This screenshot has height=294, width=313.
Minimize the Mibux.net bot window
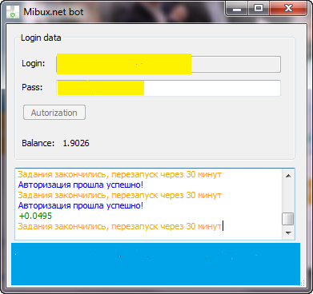237,9
